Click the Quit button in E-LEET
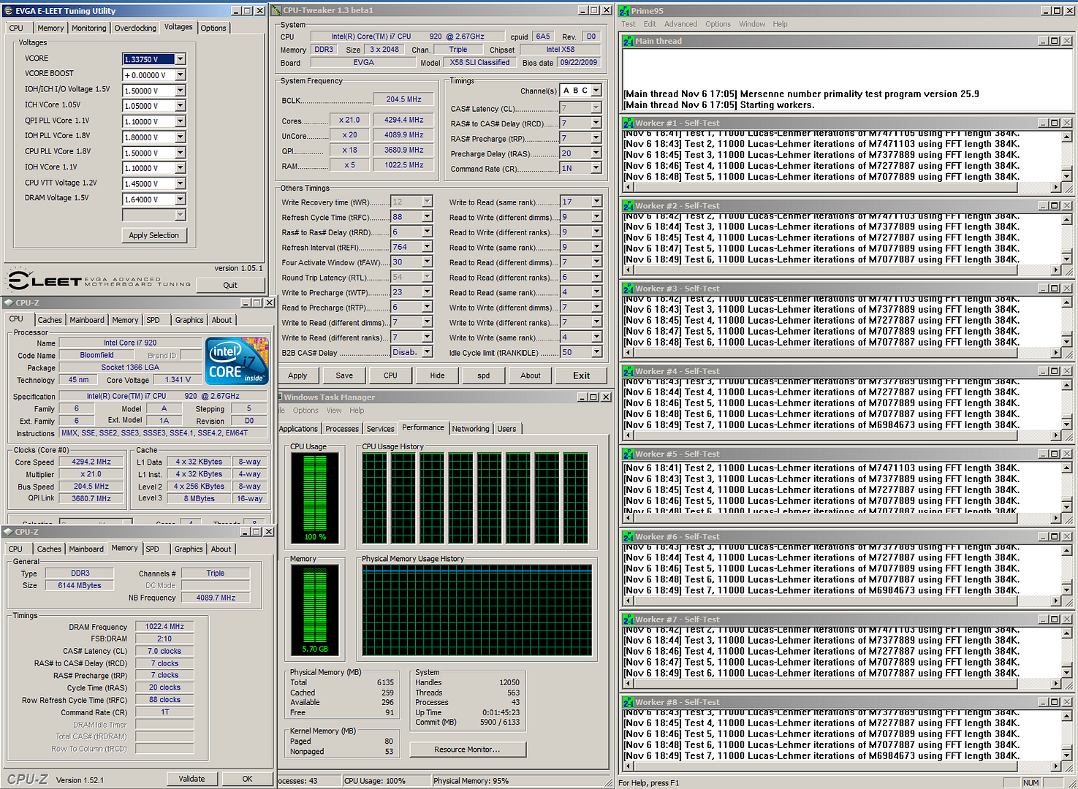1078x789 pixels. click(x=230, y=285)
